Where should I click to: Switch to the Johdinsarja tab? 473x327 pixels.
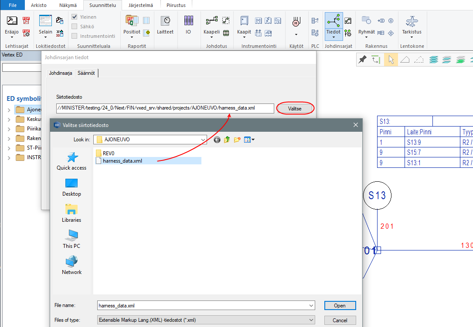(x=60, y=73)
